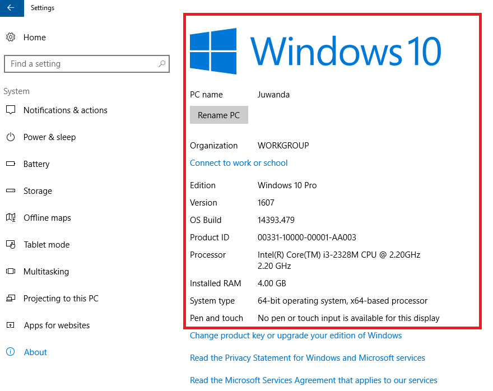
Task: Select the Intel Core i3-2328M processor text
Action: (339, 260)
